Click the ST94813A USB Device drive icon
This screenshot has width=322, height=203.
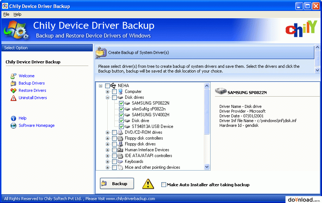(x=127, y=126)
